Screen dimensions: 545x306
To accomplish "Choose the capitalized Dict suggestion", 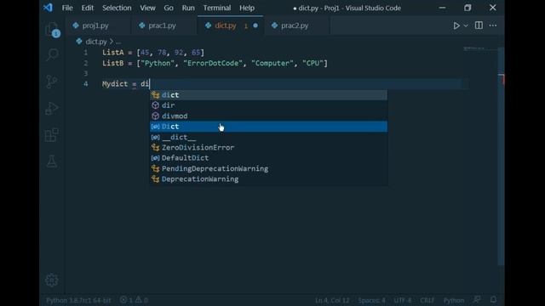I will [268, 127].
